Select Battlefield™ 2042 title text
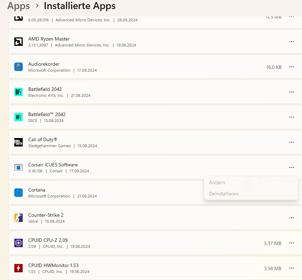Screen dimensions: 302x280 pyautogui.click(x=47, y=114)
